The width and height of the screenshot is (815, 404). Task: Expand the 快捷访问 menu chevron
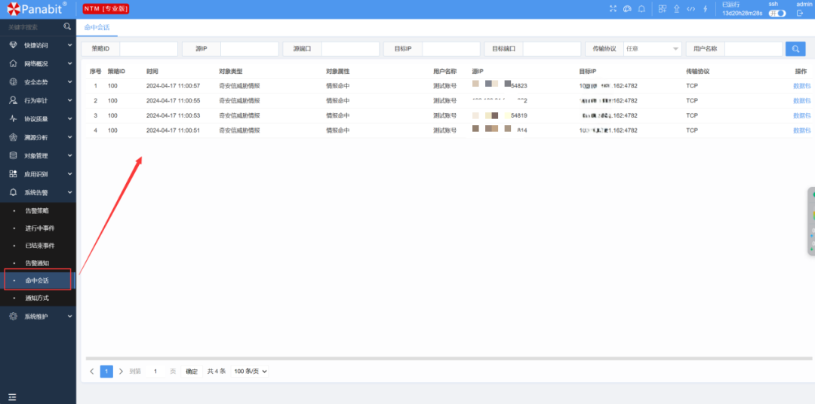(69, 45)
